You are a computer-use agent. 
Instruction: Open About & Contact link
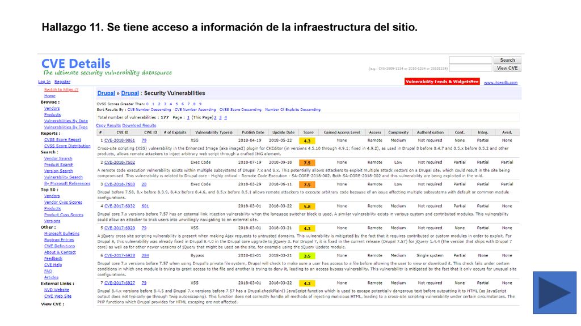(x=60, y=252)
